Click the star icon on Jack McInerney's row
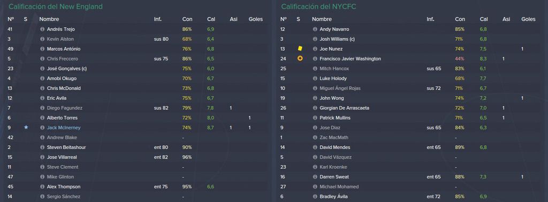 [x=26, y=128]
